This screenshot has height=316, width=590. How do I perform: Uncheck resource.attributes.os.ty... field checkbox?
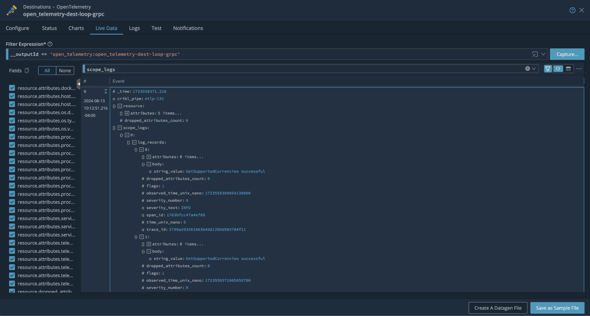coord(12,120)
